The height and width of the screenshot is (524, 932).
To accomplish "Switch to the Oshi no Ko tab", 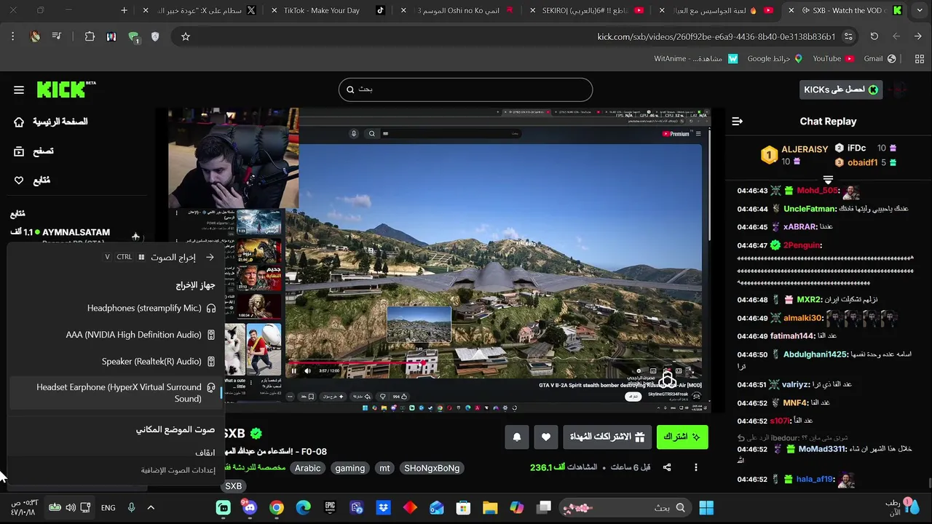I will [x=459, y=10].
